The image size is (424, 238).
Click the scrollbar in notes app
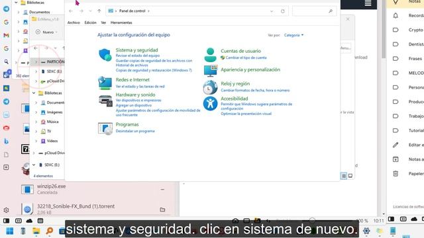(x=384, y=29)
